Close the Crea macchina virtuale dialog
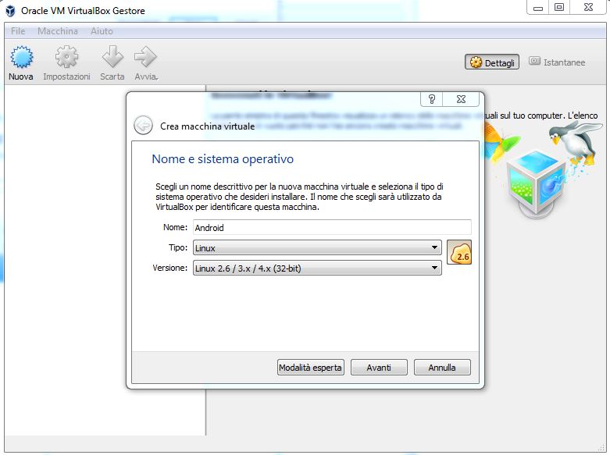 462,99
